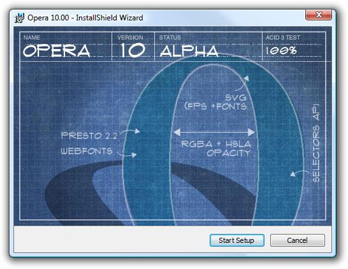This screenshot has width=348, height=269.
Task: Click the 'NAME' header label
Action: pyautogui.click(x=32, y=38)
